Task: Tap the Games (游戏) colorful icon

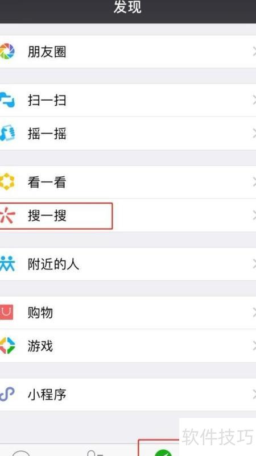Action: (x=7, y=346)
